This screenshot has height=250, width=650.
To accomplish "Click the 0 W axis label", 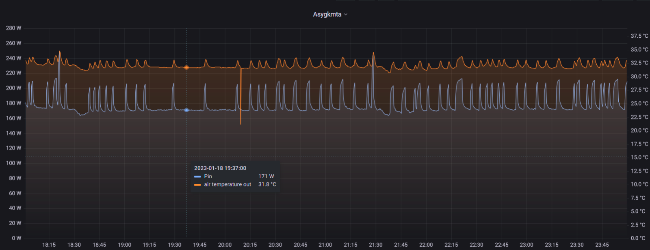I will click(x=16, y=238).
